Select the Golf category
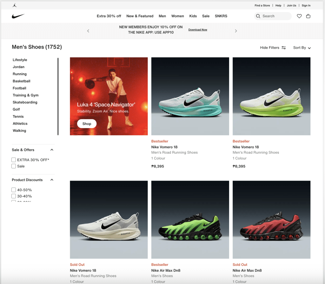The image size is (325, 284). point(16,109)
